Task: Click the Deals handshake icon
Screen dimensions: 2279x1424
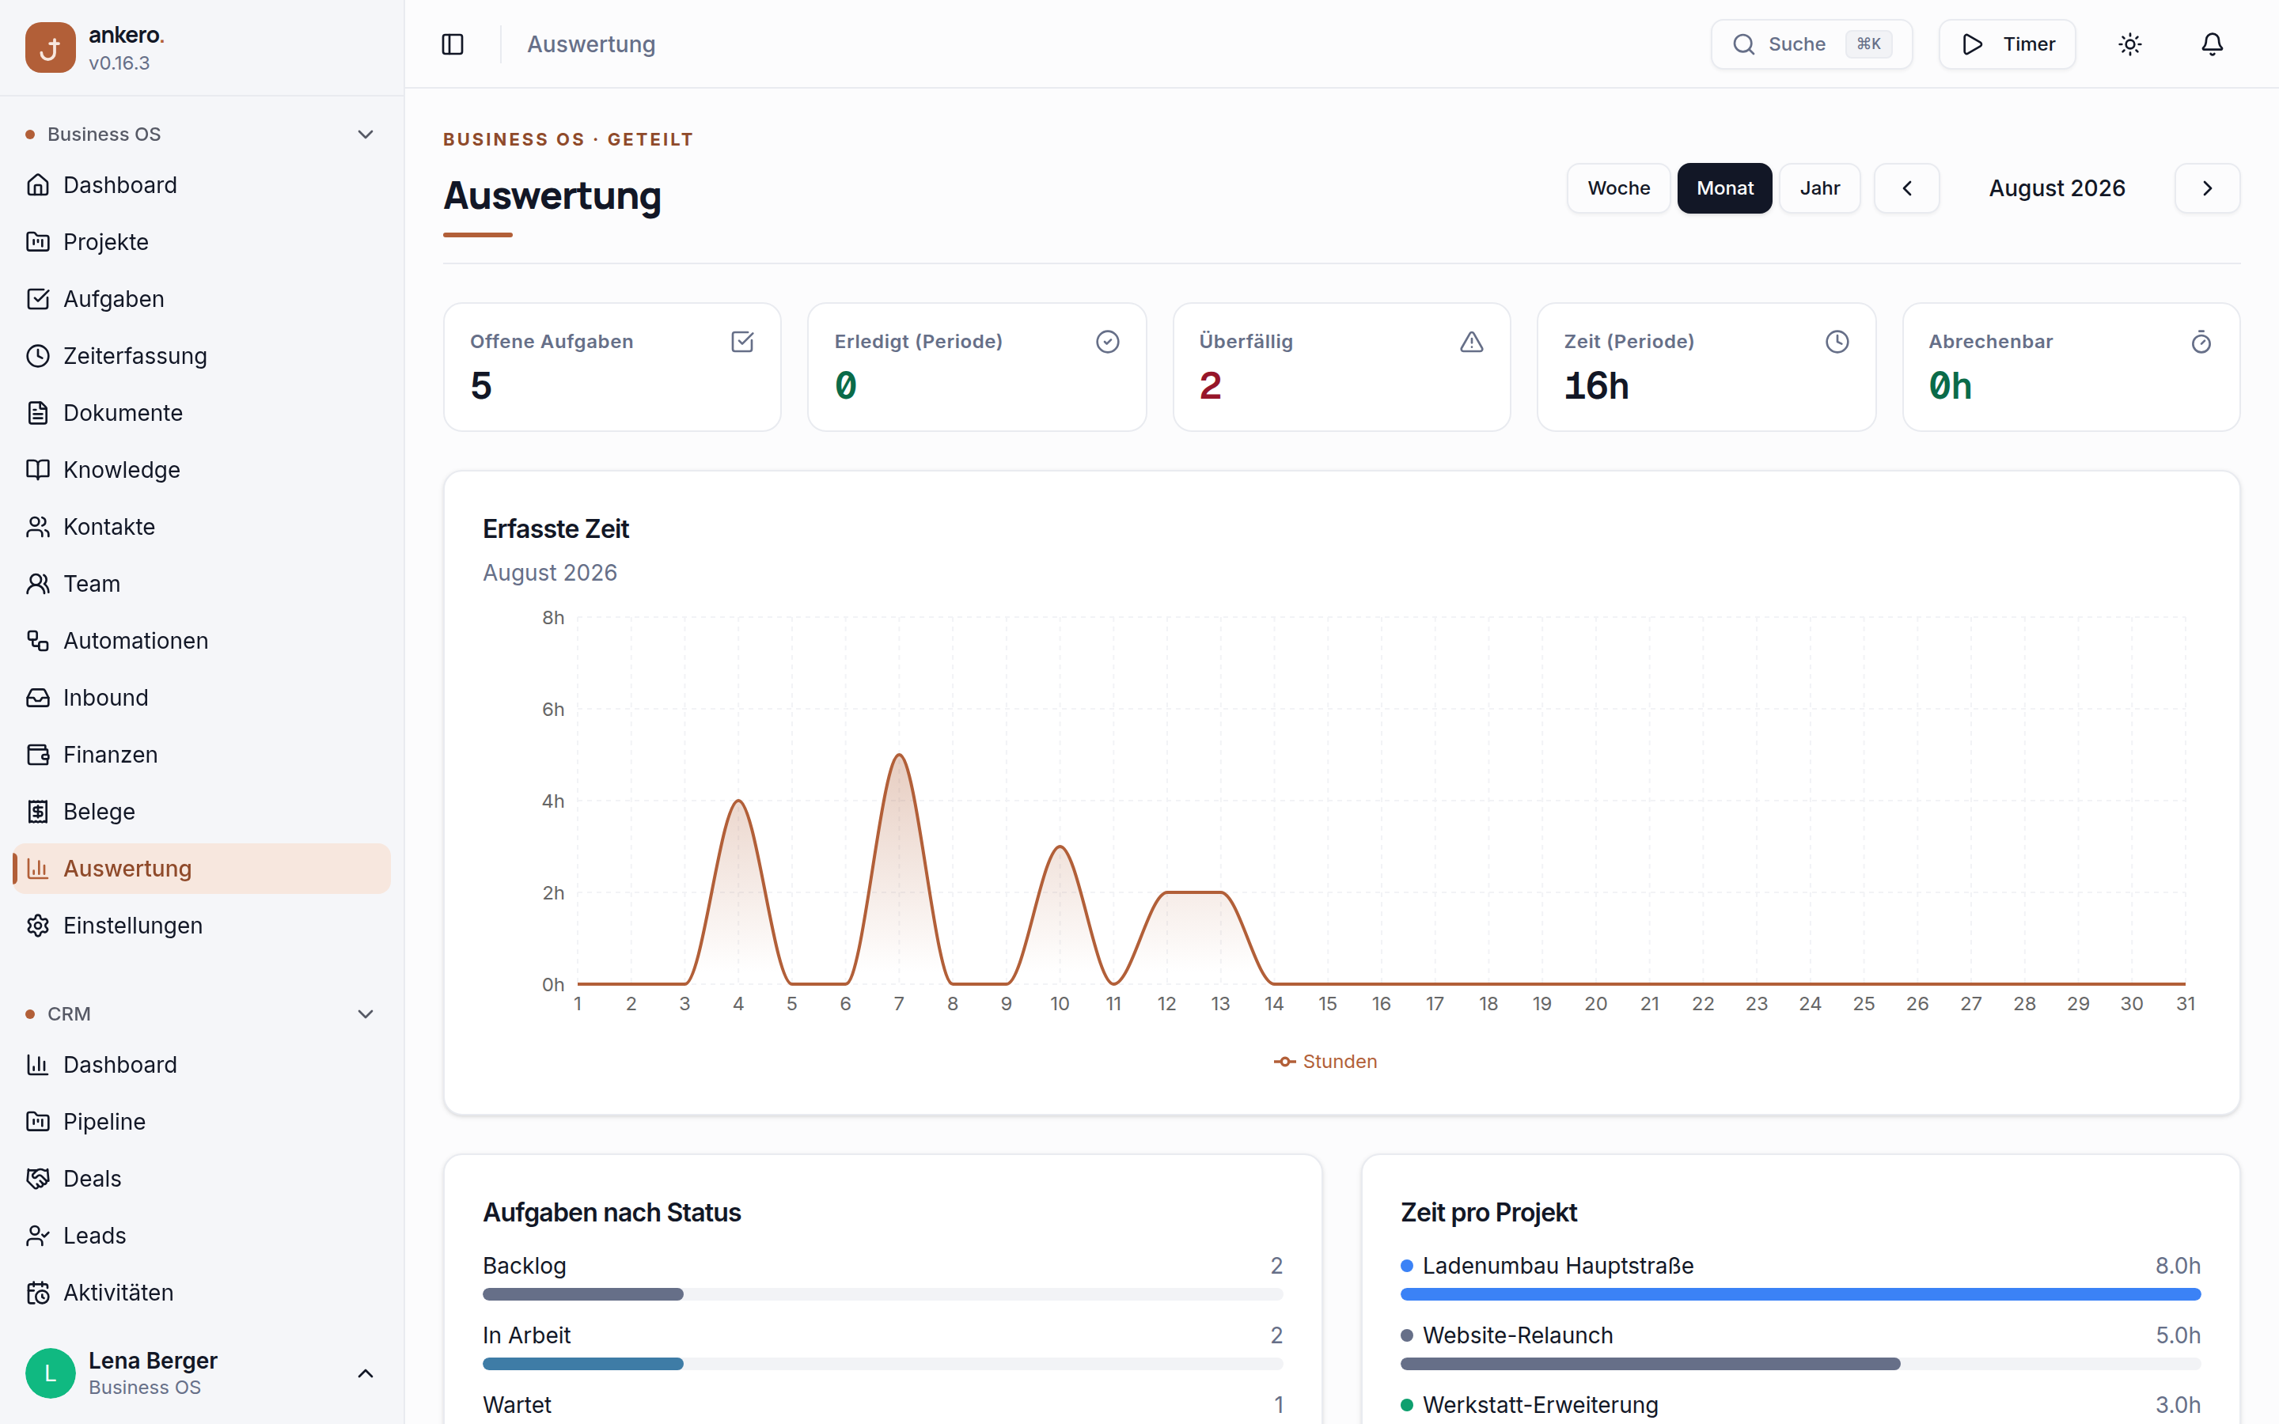Action: 38,1178
